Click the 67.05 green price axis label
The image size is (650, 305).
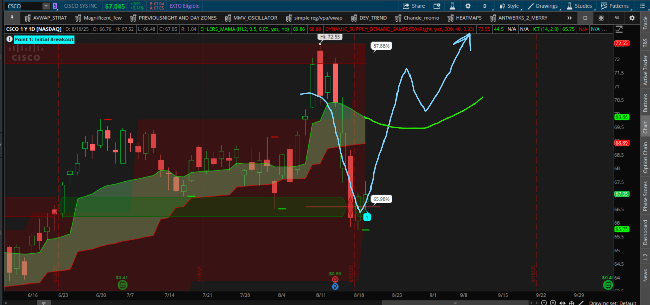(x=622, y=194)
